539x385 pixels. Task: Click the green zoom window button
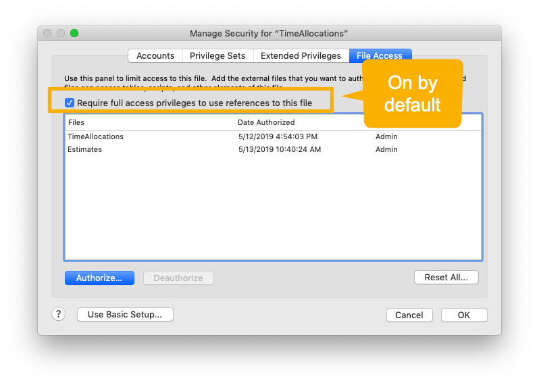(74, 33)
